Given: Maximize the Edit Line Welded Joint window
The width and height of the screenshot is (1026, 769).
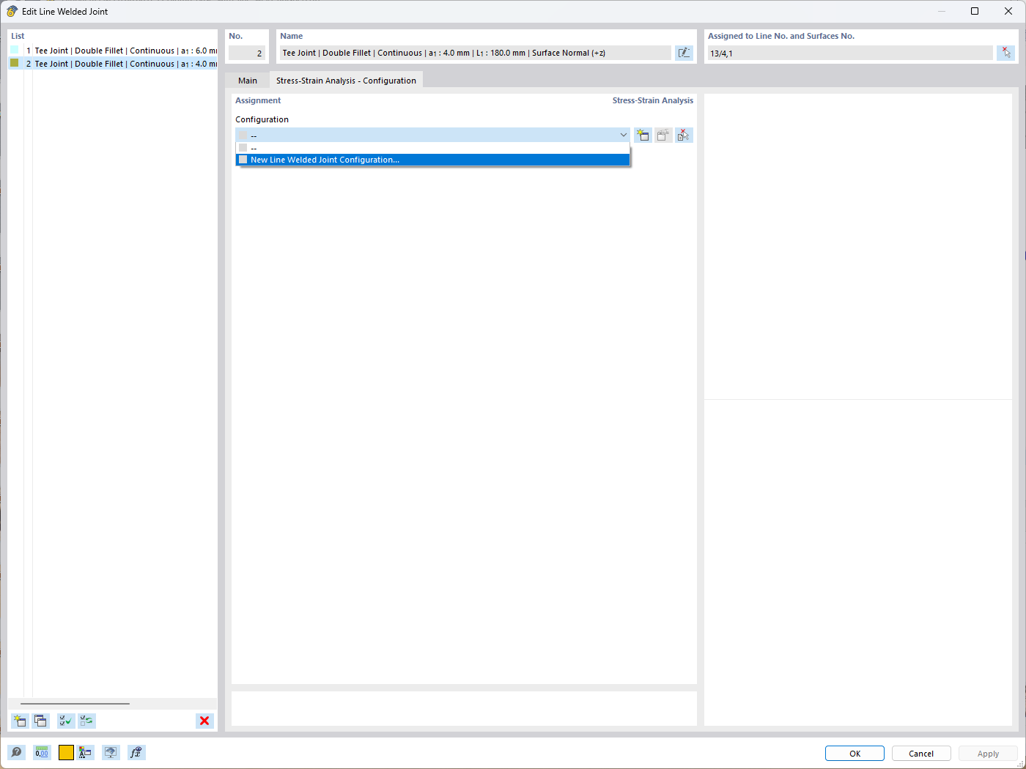Looking at the screenshot, I should [x=975, y=11].
